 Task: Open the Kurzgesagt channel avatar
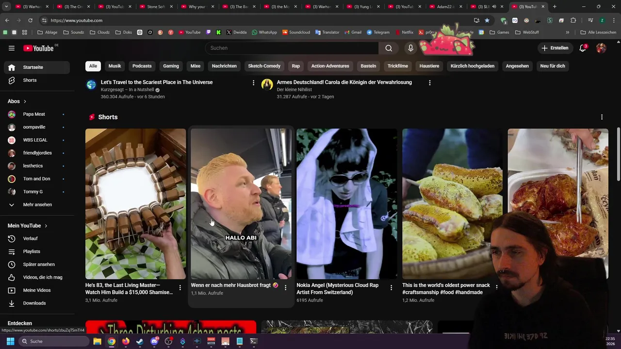point(91,85)
